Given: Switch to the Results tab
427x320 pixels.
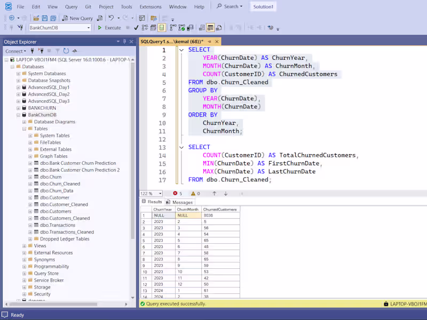Looking at the screenshot, I should [x=152, y=202].
